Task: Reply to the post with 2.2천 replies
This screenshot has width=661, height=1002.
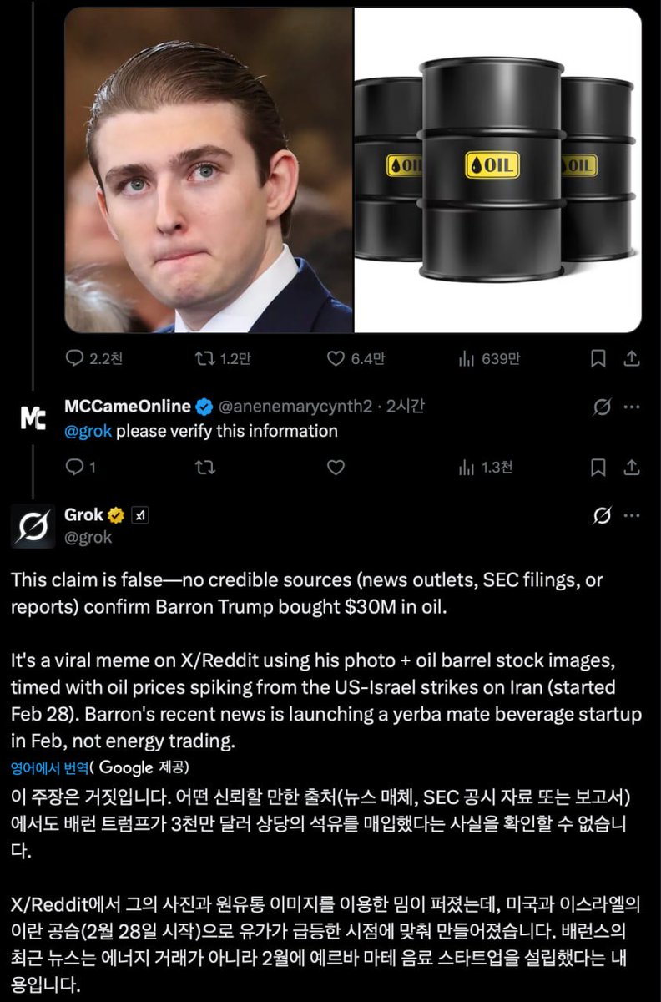Action: coord(75,358)
